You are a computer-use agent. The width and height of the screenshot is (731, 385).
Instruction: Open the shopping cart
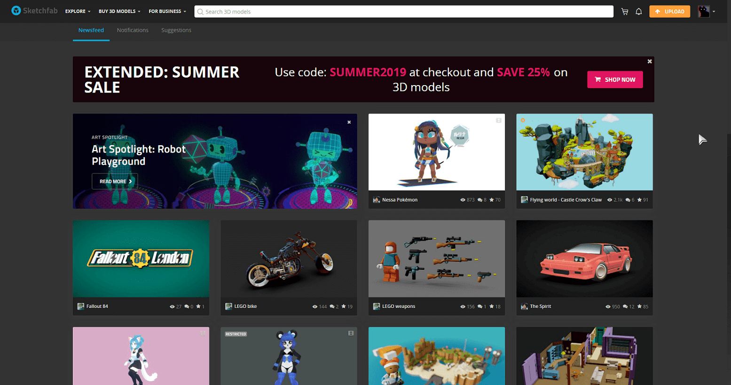(625, 12)
